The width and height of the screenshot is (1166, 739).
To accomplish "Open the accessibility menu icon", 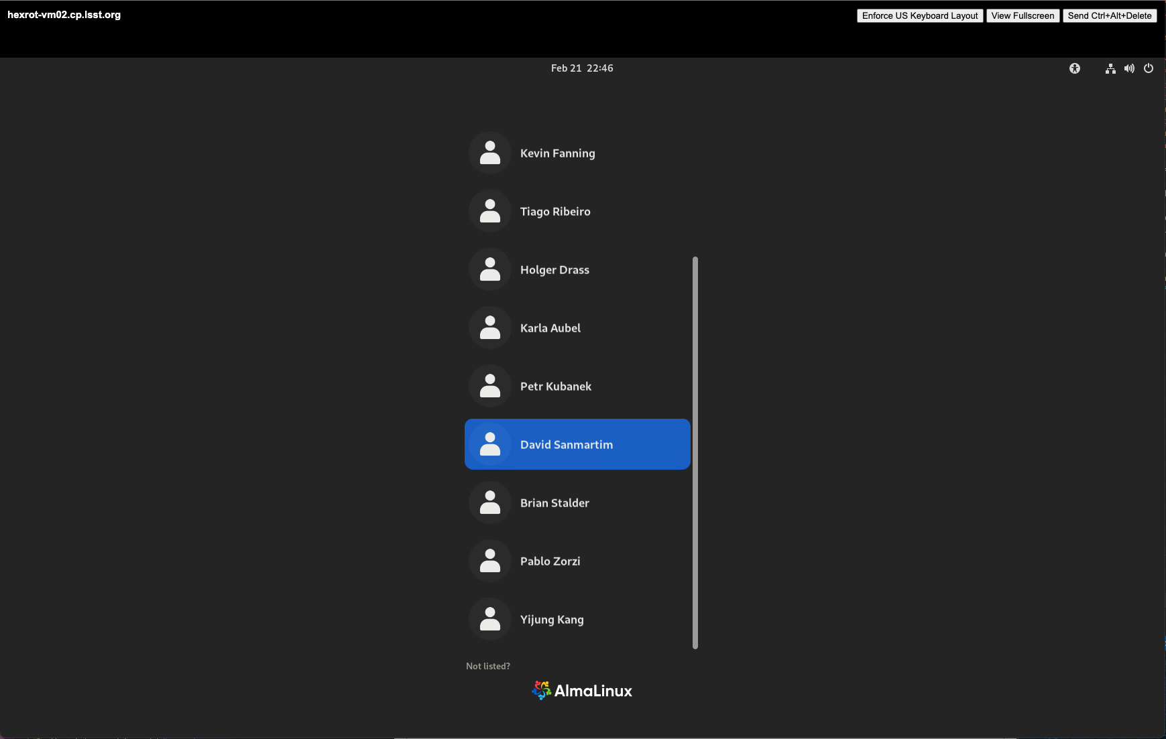I will click(x=1075, y=68).
